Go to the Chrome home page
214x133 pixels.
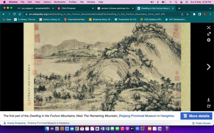(x=20, y=14)
